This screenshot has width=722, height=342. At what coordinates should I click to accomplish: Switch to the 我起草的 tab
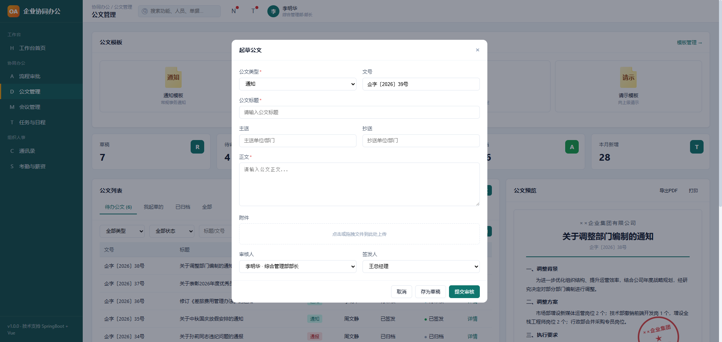click(153, 207)
